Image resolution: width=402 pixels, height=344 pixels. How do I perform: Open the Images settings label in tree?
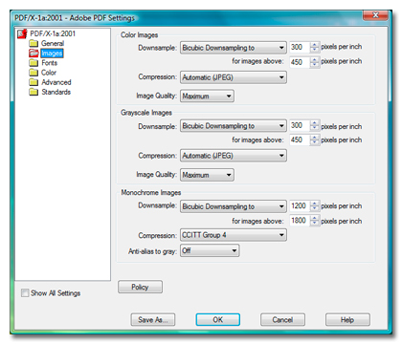(52, 54)
